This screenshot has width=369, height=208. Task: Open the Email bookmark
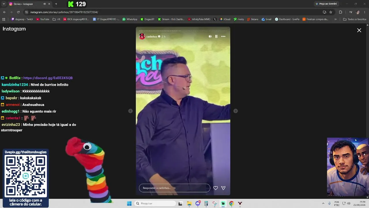point(266,19)
